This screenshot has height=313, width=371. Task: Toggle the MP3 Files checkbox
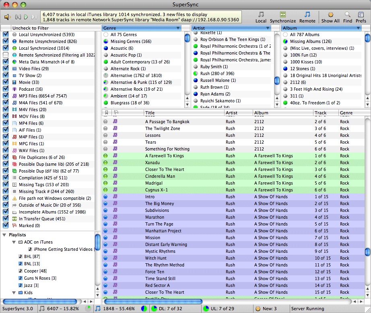click(x=6, y=96)
